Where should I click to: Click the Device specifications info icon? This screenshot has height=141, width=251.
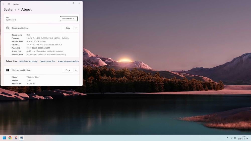8,28
